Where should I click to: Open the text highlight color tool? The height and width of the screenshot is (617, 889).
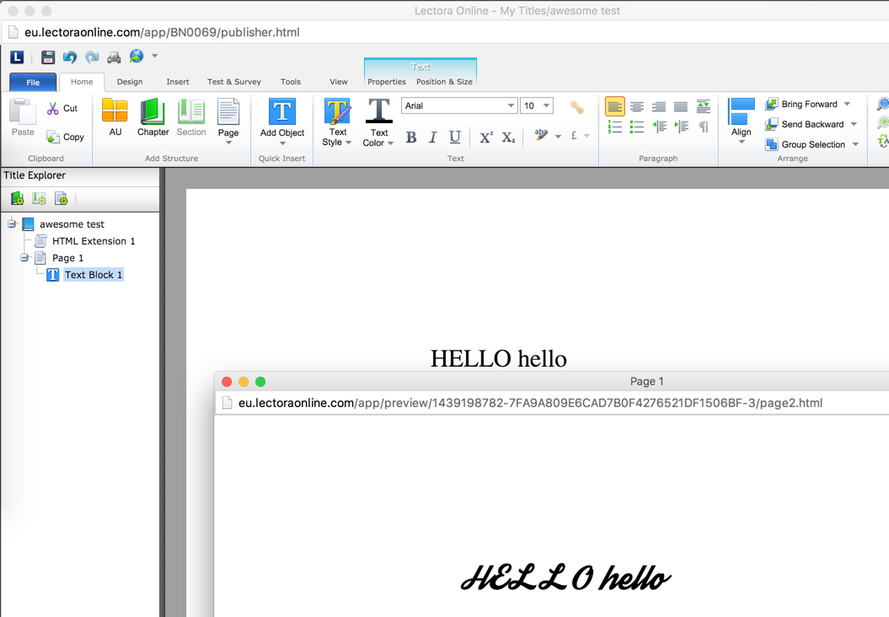pos(541,135)
